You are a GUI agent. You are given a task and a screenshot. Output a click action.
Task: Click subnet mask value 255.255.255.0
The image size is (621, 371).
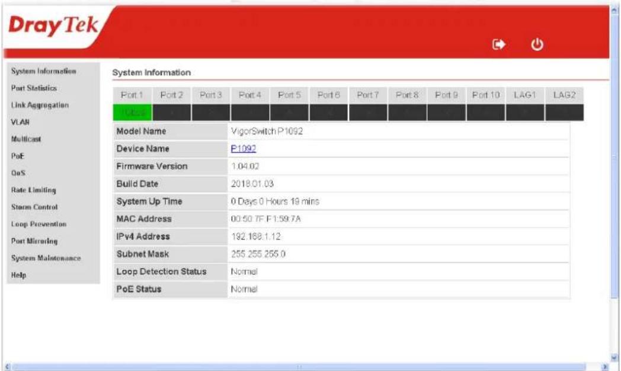pyautogui.click(x=258, y=254)
